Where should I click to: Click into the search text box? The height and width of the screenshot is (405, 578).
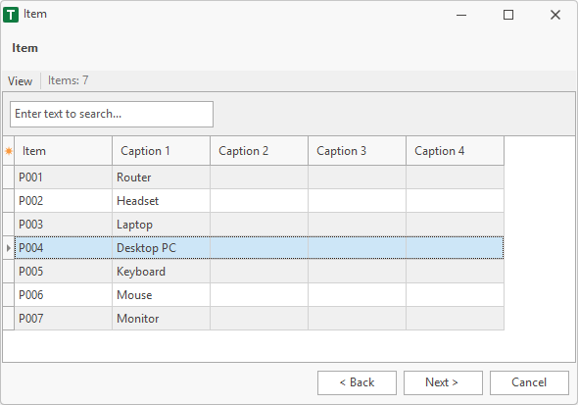coord(112,114)
